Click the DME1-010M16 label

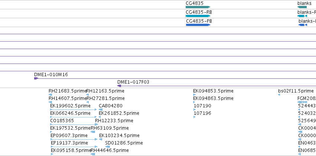coord(51,75)
